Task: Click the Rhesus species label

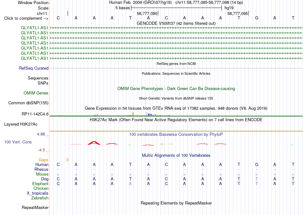Action: pyautogui.click(x=41, y=169)
